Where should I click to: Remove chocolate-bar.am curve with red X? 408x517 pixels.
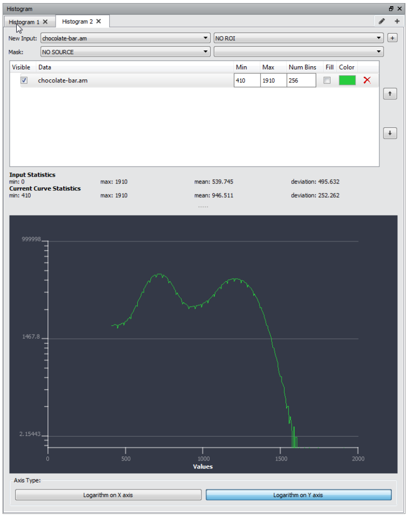[x=367, y=80]
